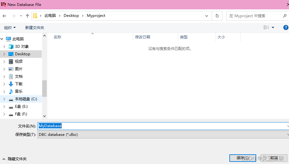Refresh the Myproject folder view
The width and height of the screenshot is (289, 164).
coord(217,16)
